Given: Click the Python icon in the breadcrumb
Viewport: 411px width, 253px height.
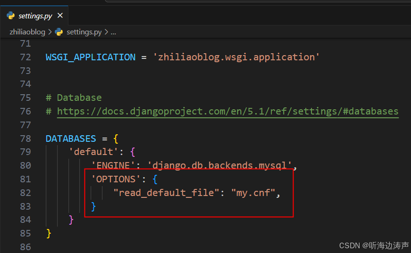Looking at the screenshot, I should coord(59,32).
